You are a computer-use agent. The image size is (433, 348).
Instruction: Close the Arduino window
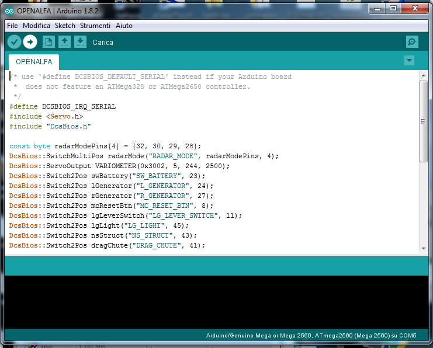(415, 9)
